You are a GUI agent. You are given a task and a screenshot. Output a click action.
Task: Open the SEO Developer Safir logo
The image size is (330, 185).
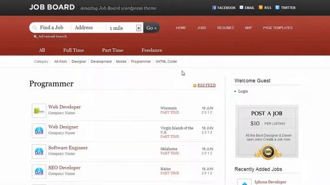pyautogui.click(x=39, y=171)
